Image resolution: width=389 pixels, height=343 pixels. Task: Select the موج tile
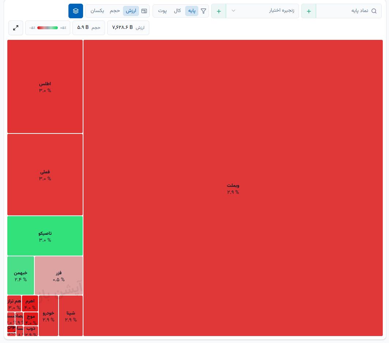31,319
